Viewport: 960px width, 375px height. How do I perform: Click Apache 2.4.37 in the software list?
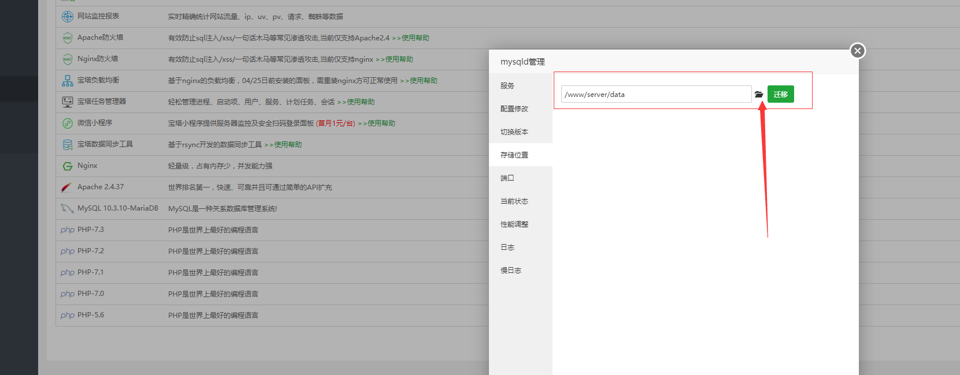tap(101, 187)
